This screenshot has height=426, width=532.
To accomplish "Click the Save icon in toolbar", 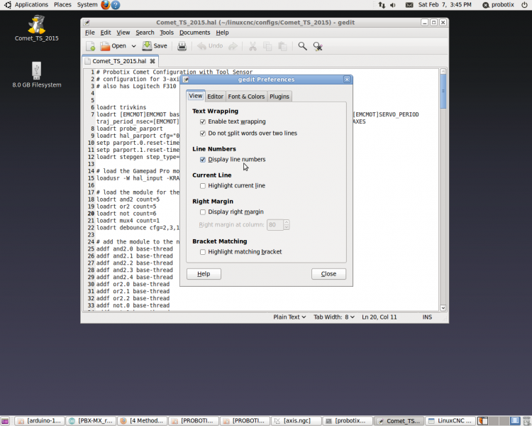I will [155, 46].
